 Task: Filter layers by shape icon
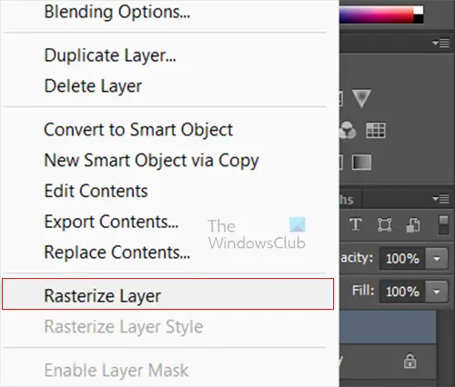point(384,225)
